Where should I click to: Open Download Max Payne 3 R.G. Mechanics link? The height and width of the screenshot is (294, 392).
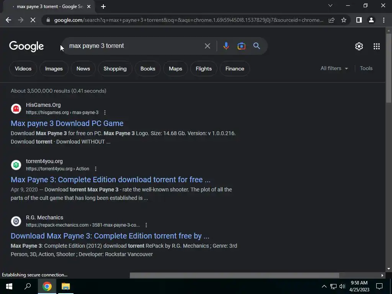pyautogui.click(x=110, y=236)
